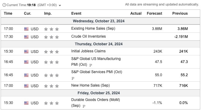
Task: Open Existing Home Sales (Sep) event
Action: (93, 28)
